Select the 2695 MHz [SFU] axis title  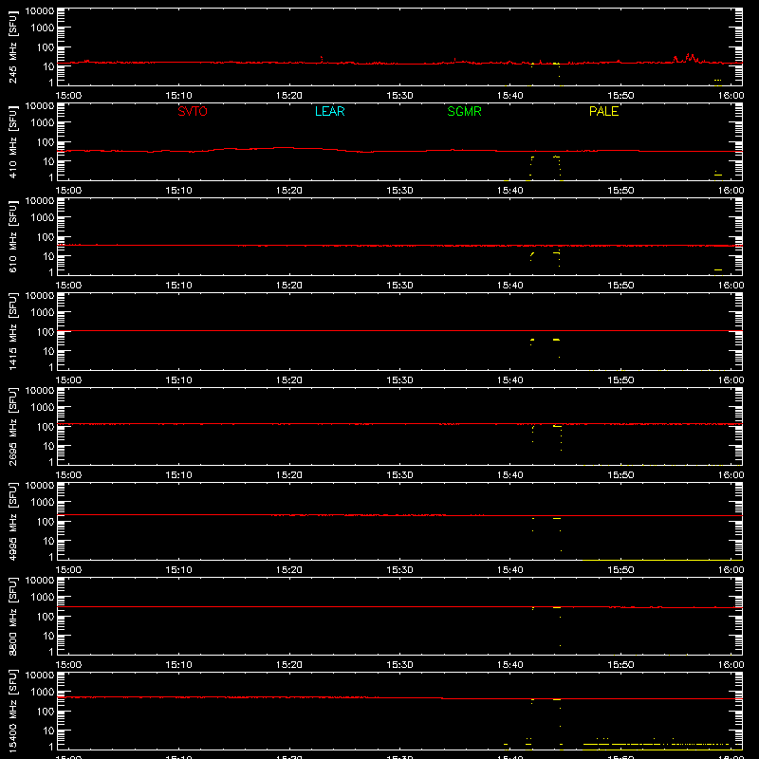13,427
